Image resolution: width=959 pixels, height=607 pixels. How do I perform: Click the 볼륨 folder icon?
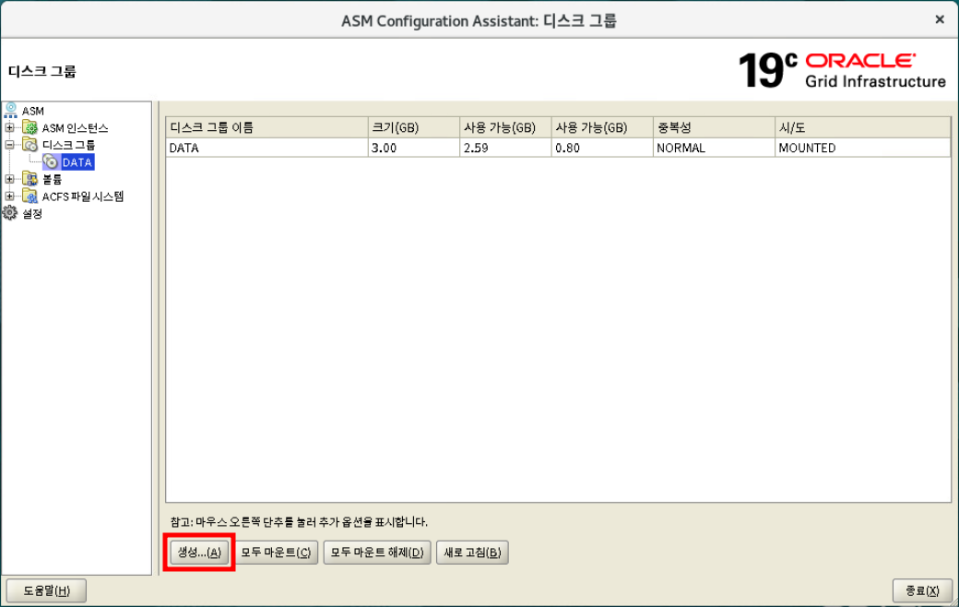tap(30, 179)
